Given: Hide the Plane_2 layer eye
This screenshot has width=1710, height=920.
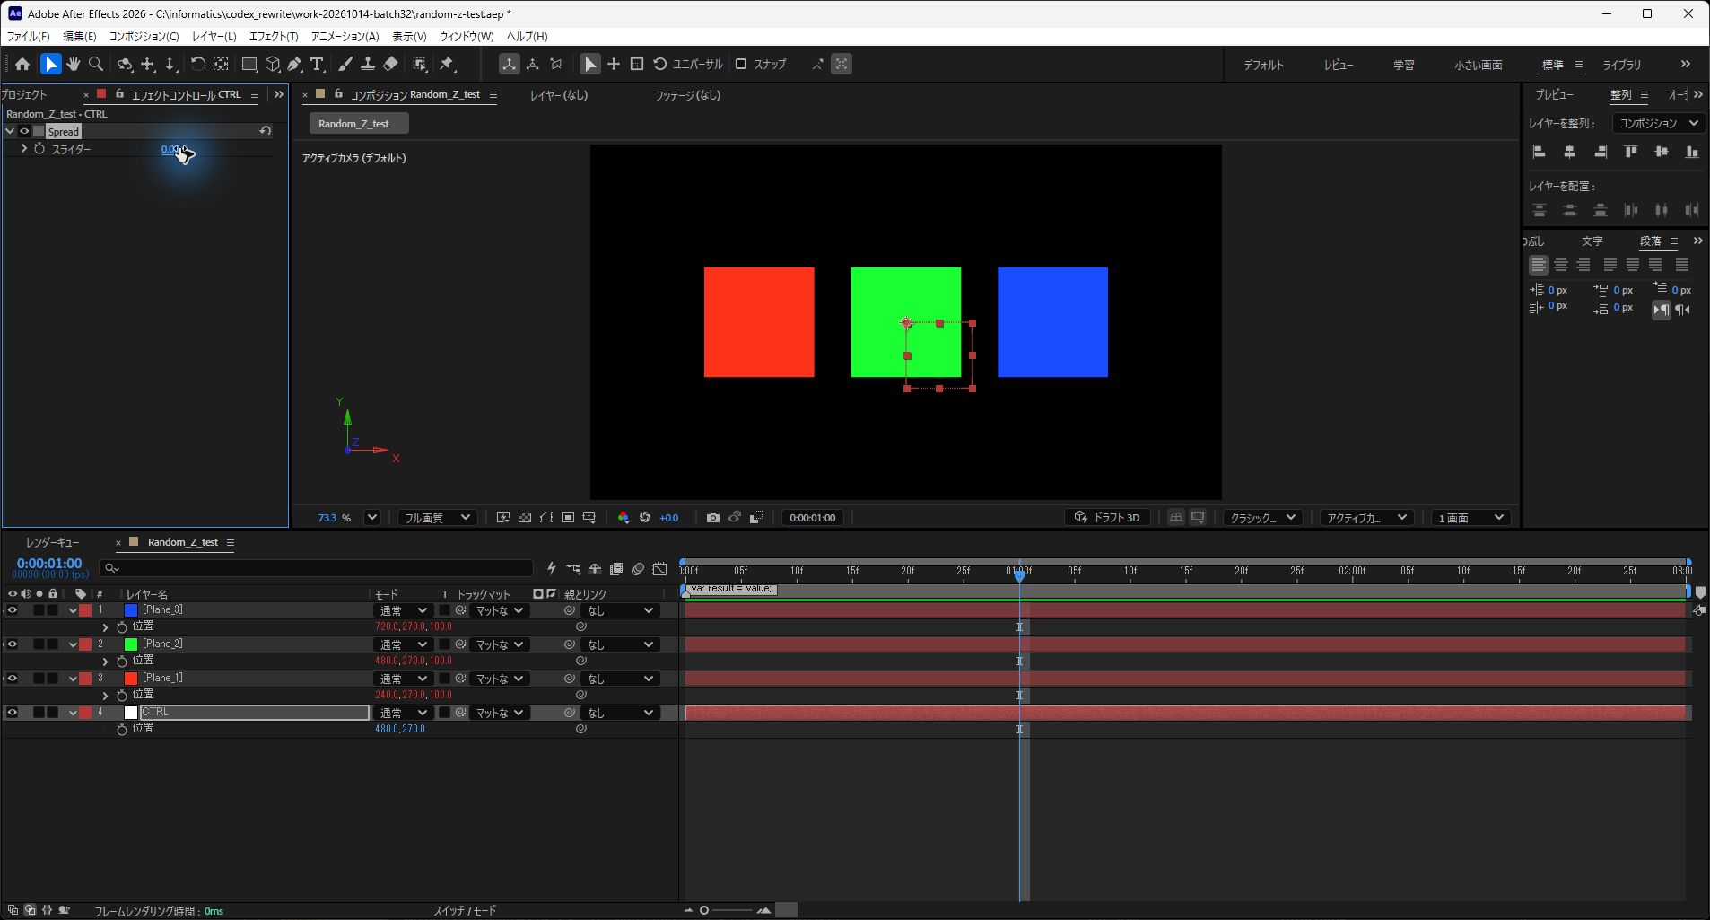Looking at the screenshot, I should point(13,644).
